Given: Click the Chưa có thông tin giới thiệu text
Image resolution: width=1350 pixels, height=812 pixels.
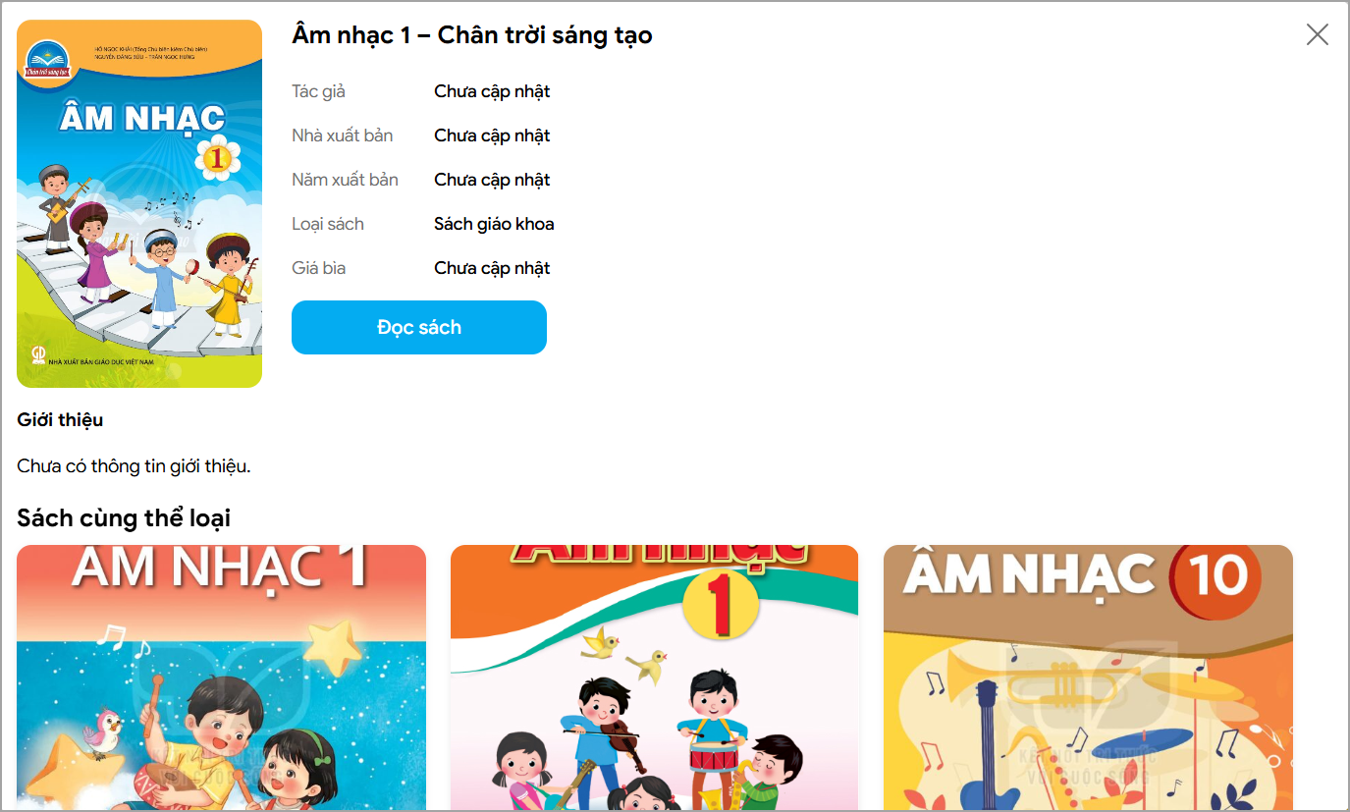Looking at the screenshot, I should (x=134, y=466).
